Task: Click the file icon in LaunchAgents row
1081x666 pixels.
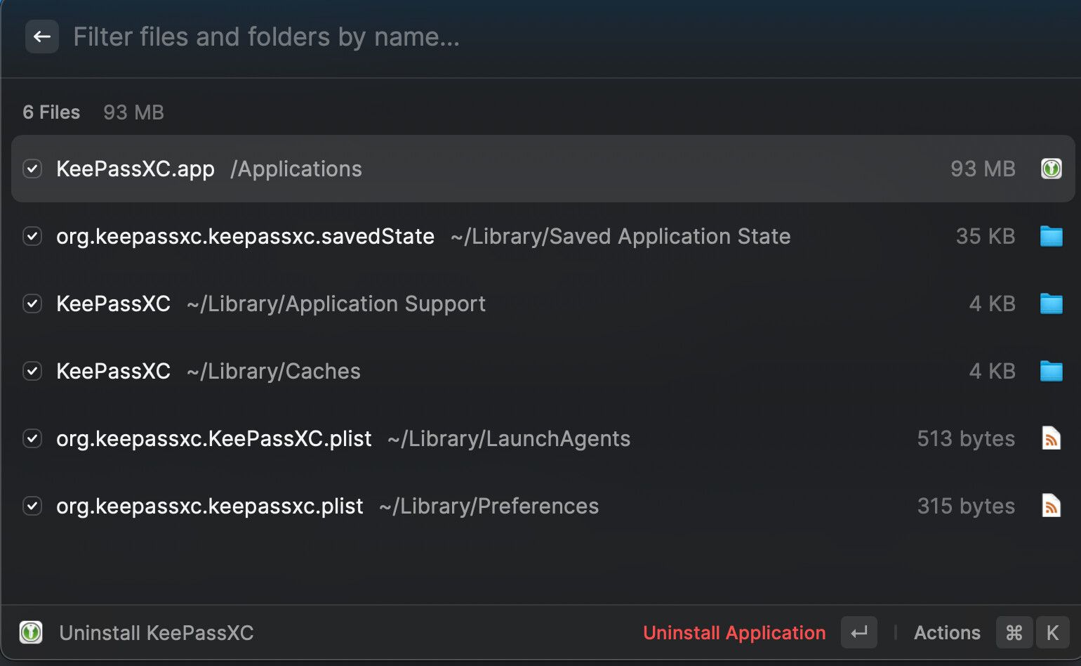Action: (x=1051, y=438)
